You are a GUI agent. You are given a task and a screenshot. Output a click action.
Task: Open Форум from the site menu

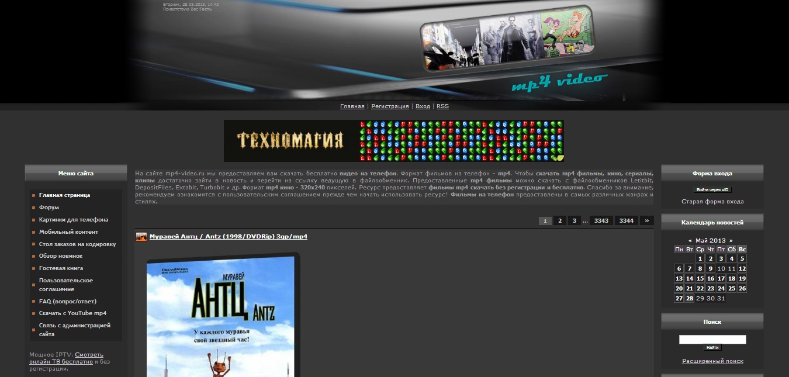[x=49, y=207]
